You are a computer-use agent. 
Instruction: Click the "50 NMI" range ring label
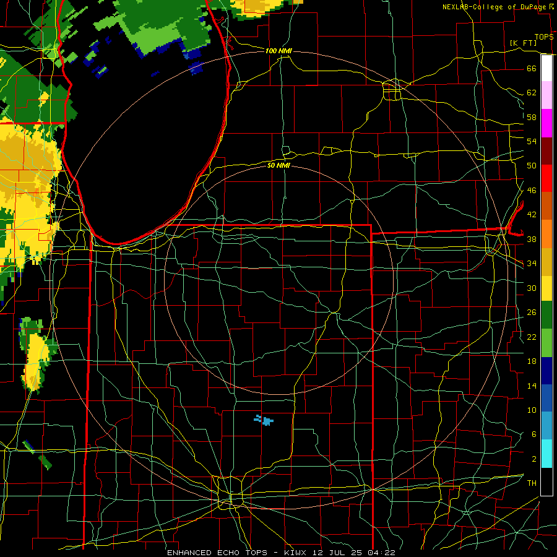click(278, 165)
